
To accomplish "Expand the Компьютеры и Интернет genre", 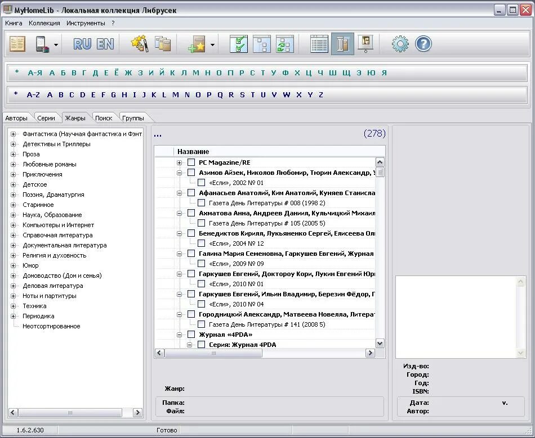I will tap(14, 225).
